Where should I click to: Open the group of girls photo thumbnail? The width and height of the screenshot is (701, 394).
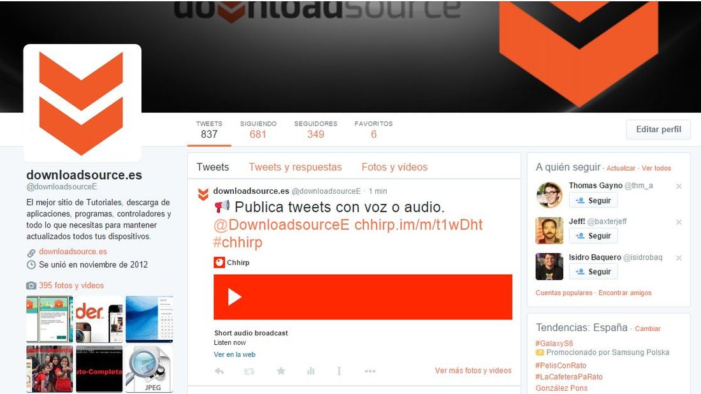(50, 368)
